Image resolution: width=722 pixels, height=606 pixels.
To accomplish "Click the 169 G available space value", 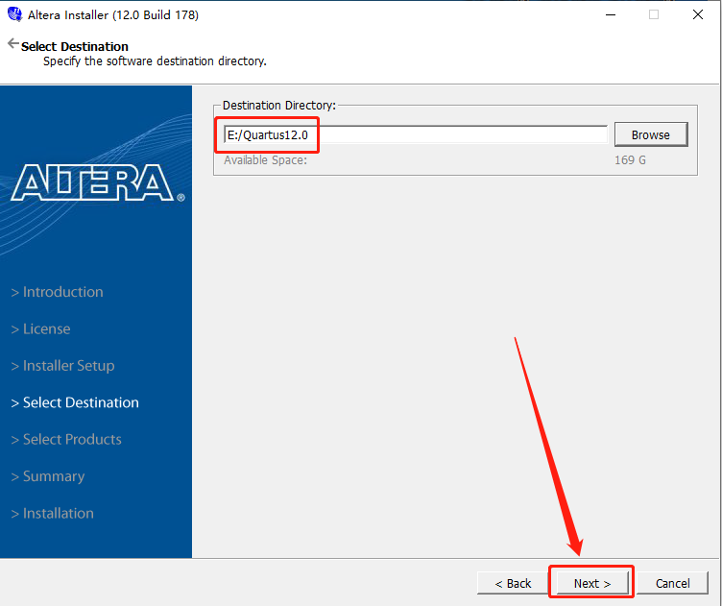I will coord(630,159).
